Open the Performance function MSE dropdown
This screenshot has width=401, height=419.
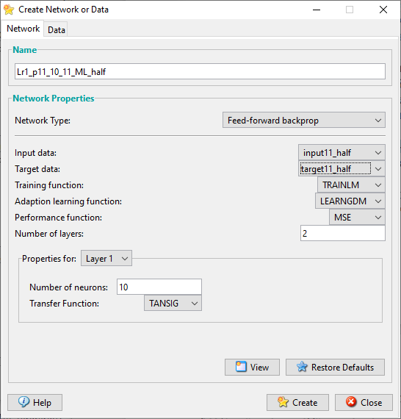(357, 218)
